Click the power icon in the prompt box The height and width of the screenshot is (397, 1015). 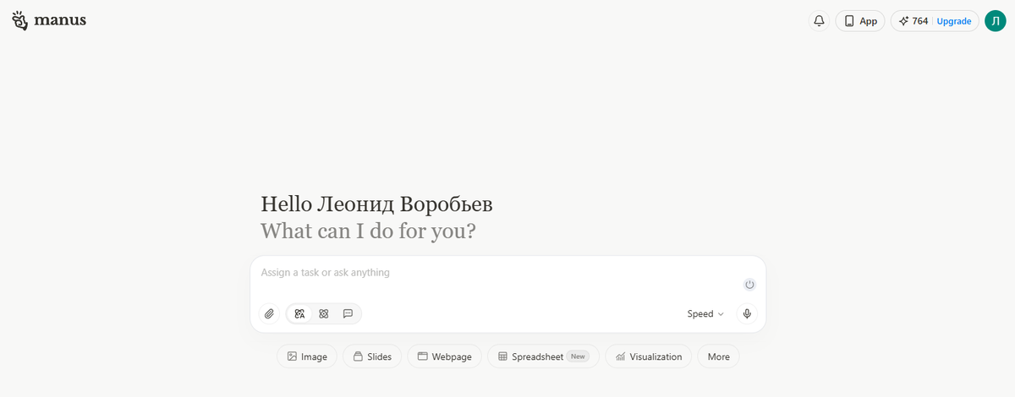749,285
